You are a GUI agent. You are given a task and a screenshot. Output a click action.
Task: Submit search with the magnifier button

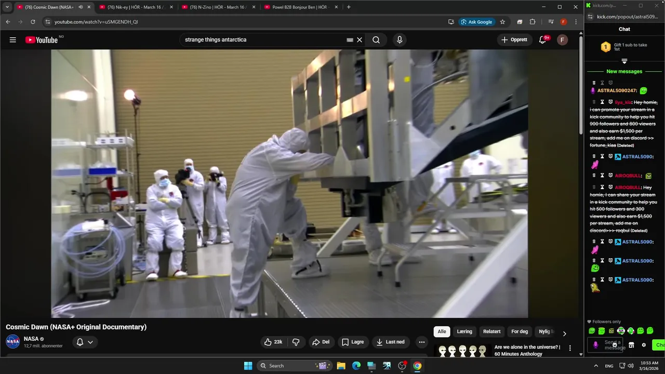(376, 40)
